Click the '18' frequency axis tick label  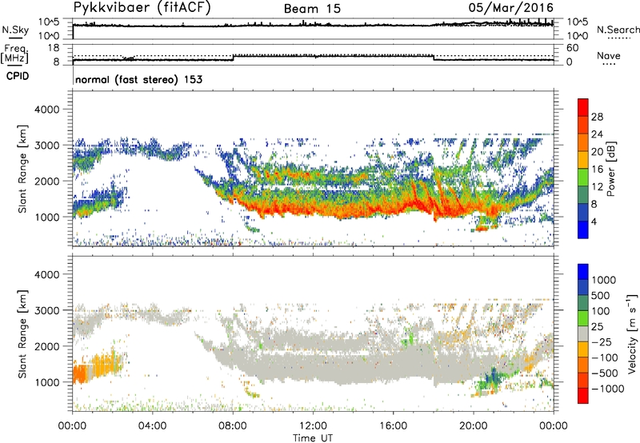[x=54, y=48]
